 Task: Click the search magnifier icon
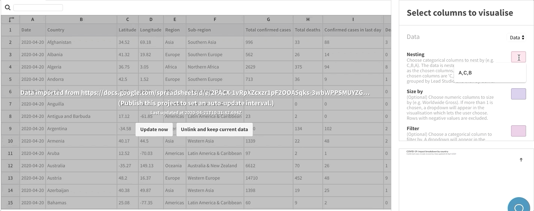pos(8,7)
